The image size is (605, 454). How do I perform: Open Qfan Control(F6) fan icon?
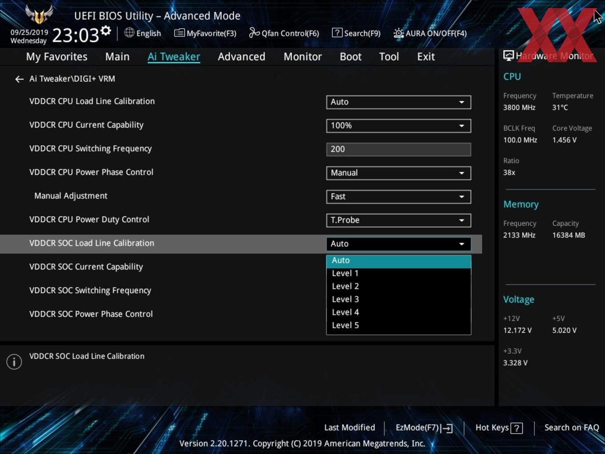[x=254, y=32]
